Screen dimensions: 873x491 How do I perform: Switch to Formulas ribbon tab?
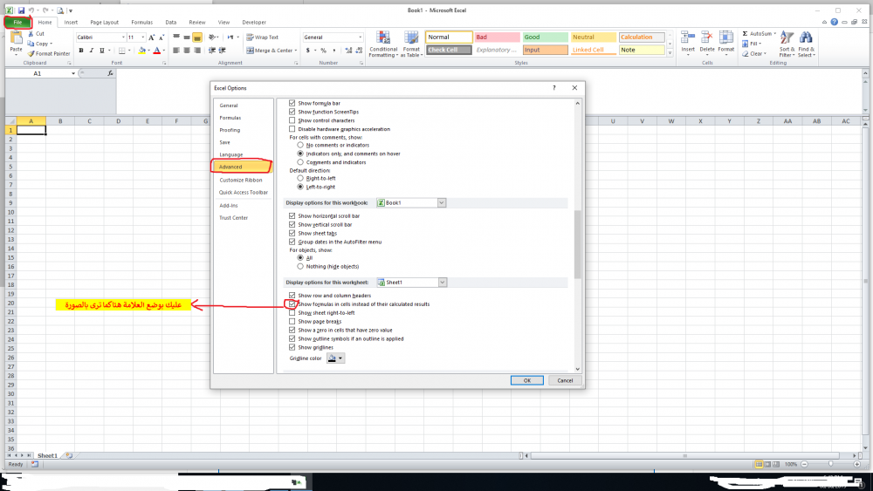tap(142, 23)
